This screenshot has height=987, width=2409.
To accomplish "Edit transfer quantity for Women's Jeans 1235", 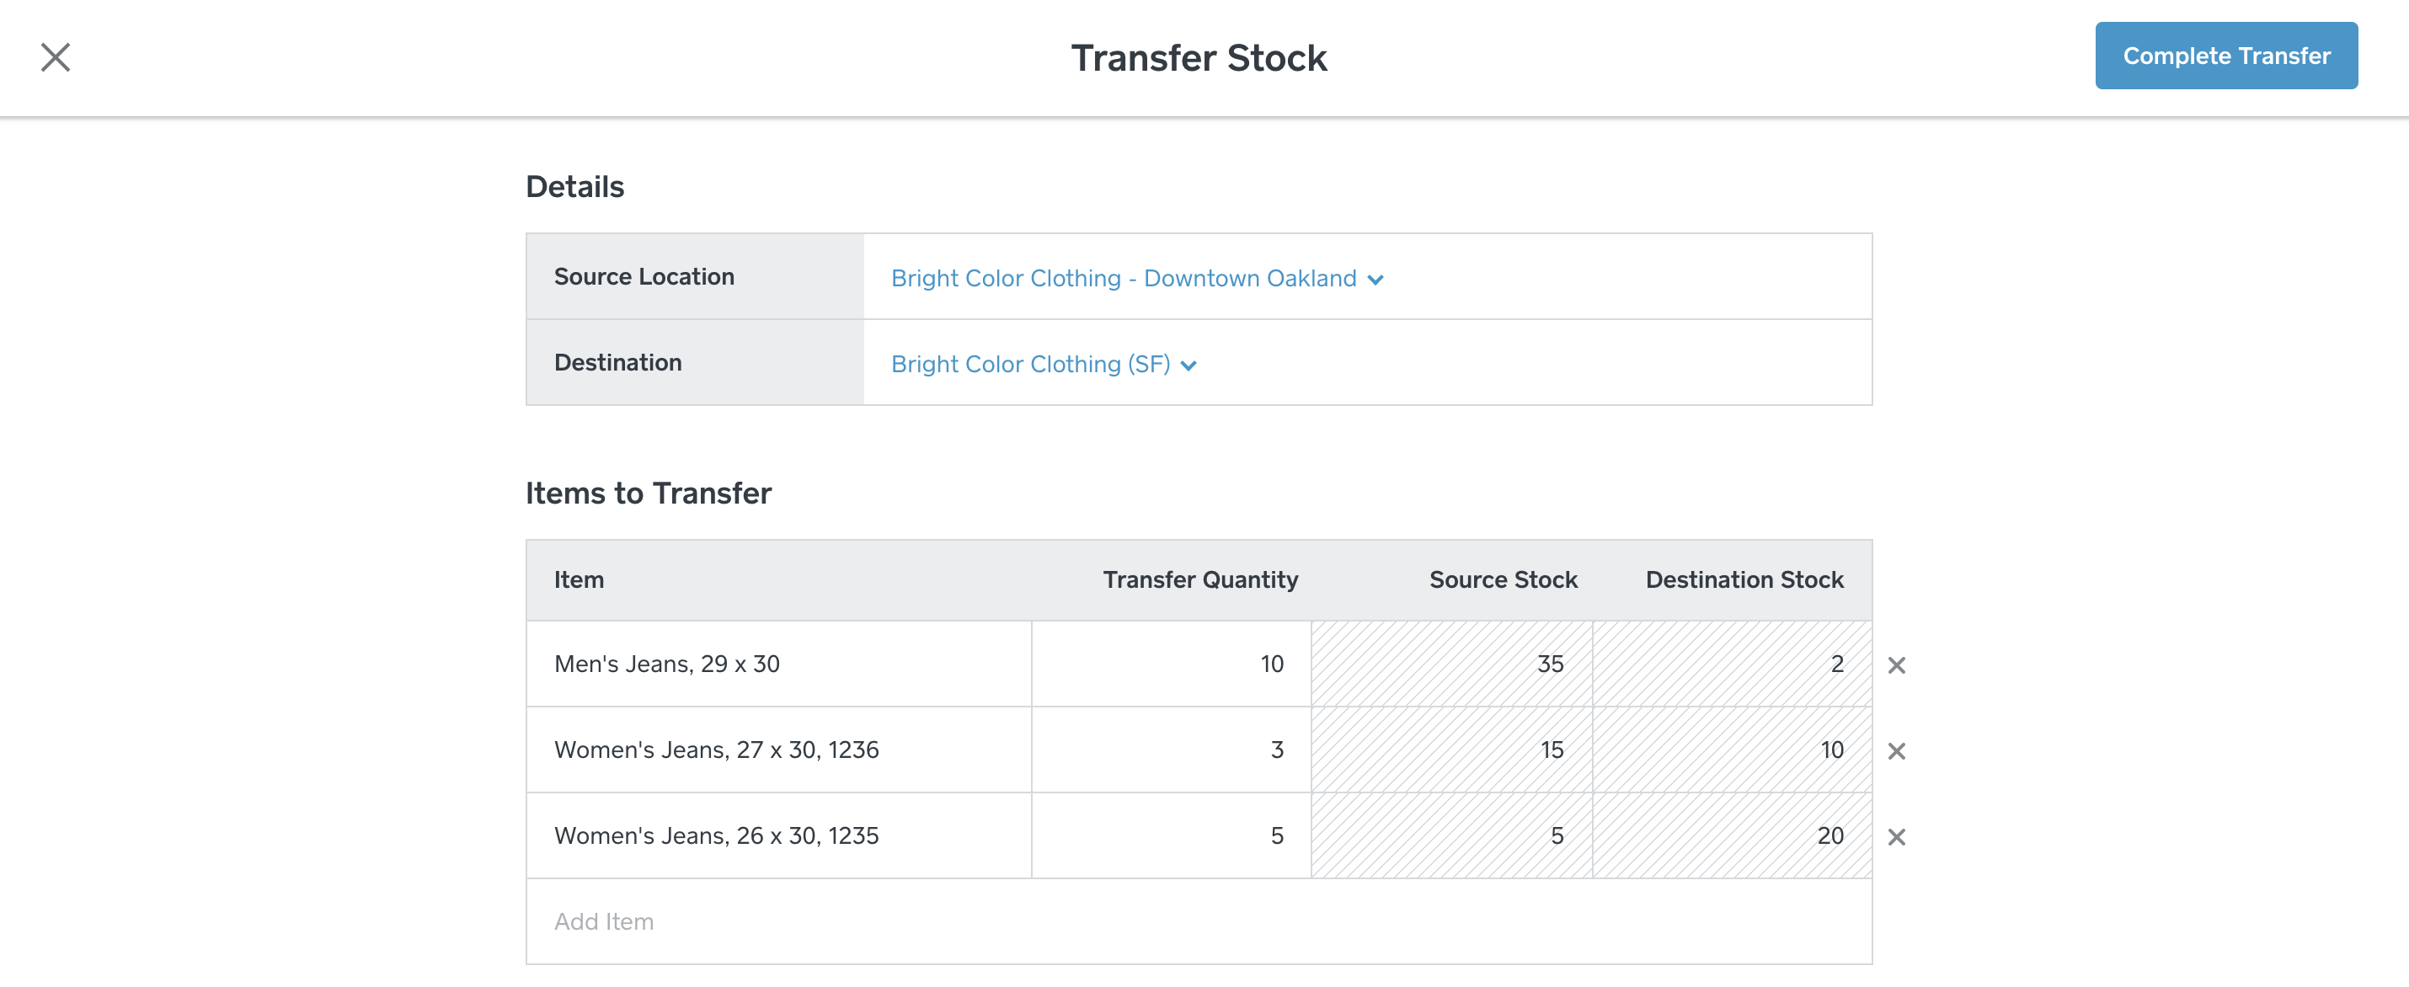I will (1171, 836).
